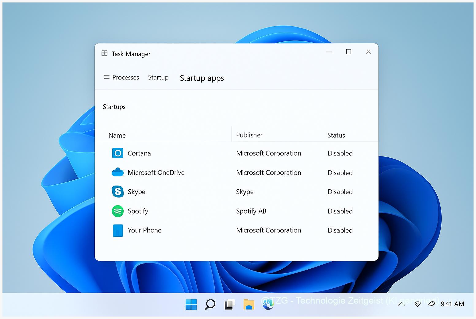Click the Task Manager title bar icon

pyautogui.click(x=104, y=53)
